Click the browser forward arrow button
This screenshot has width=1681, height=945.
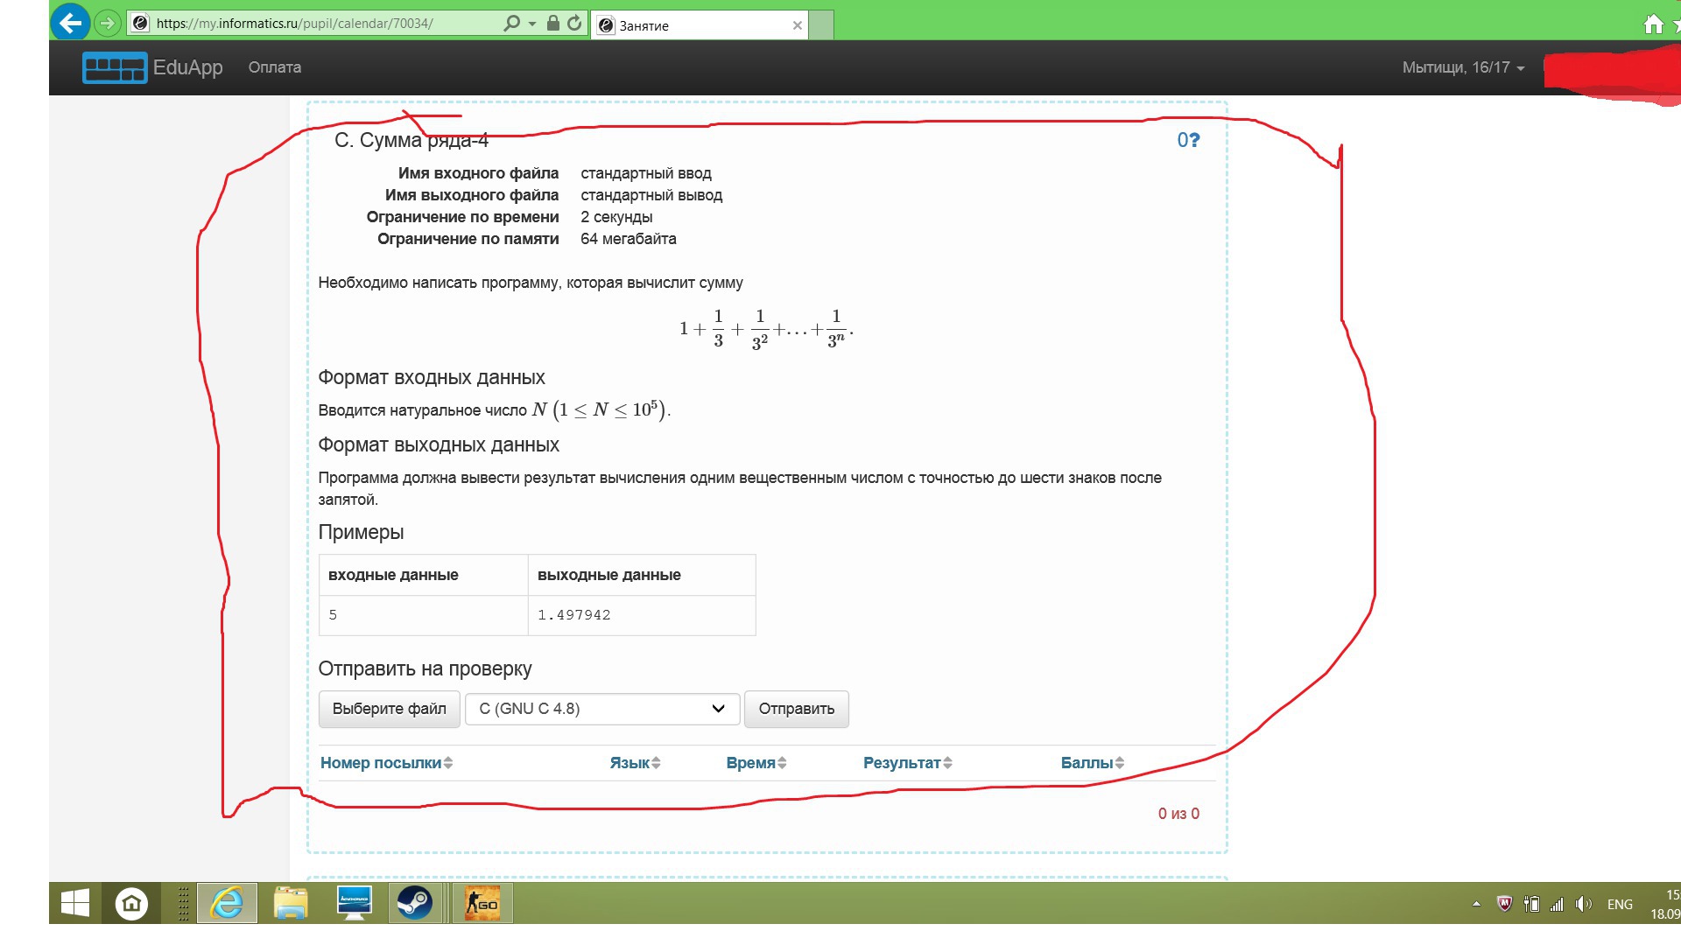107,24
